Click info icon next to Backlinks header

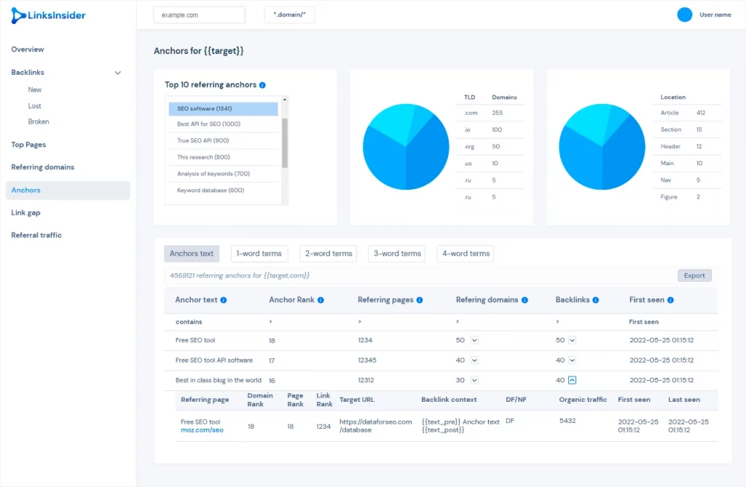tap(596, 300)
